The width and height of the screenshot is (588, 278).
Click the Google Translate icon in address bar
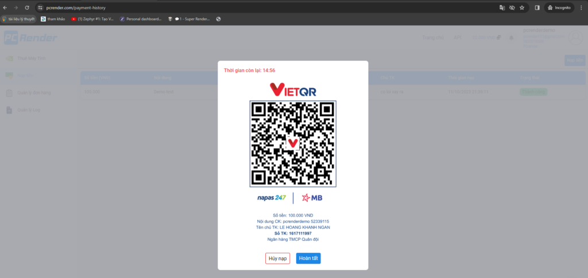point(502,7)
